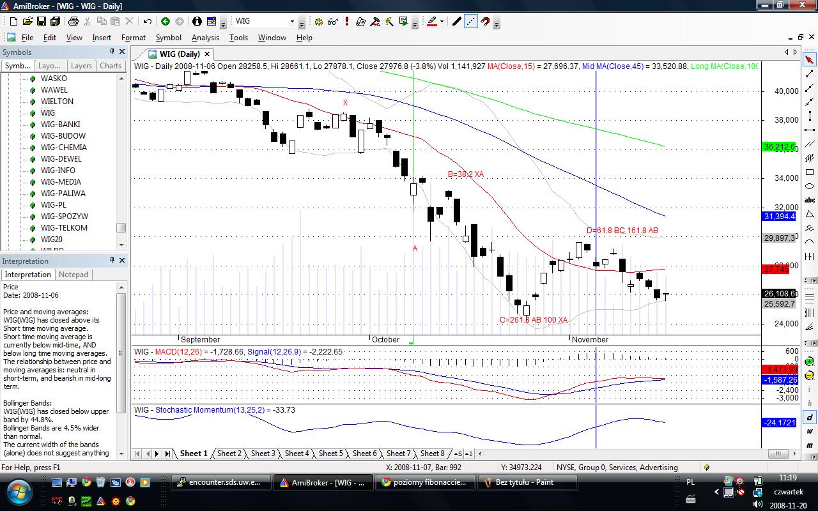The height and width of the screenshot is (511, 818).
Task: Open the Notepad tab in Interpretation panel
Action: [x=73, y=275]
